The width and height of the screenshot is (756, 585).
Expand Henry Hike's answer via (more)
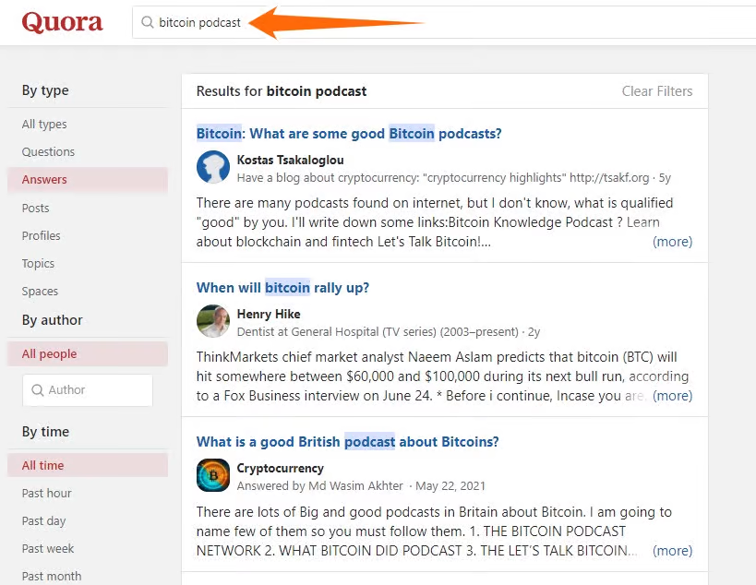point(672,396)
